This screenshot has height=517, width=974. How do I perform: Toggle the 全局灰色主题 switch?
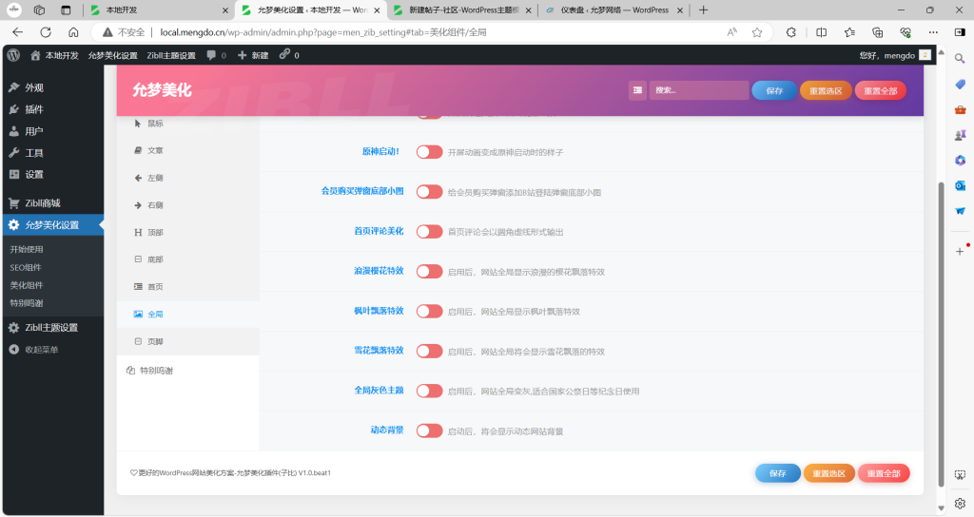tap(429, 391)
